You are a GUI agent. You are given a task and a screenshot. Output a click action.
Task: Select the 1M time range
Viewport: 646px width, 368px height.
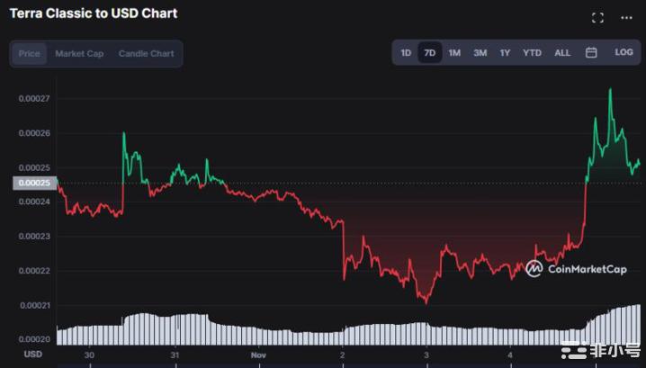click(x=454, y=53)
